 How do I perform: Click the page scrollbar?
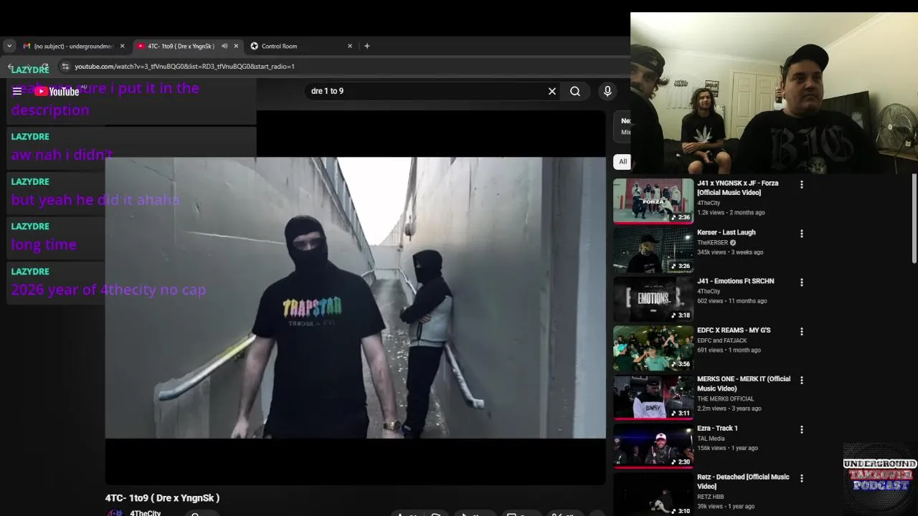pos(914,218)
